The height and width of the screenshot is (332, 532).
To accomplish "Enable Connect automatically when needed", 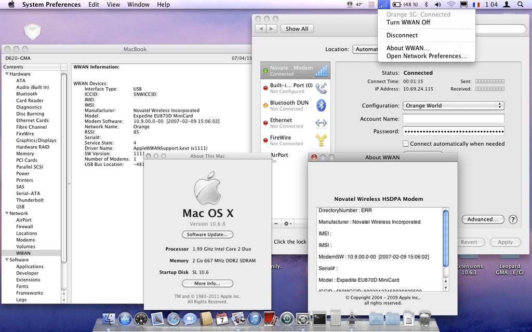I will coord(406,144).
